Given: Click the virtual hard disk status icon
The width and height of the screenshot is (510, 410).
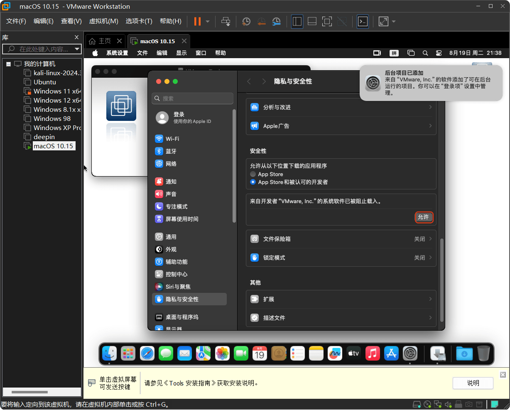Looking at the screenshot, I should tap(417, 404).
